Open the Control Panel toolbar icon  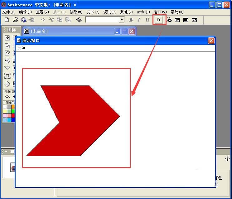click(169, 20)
